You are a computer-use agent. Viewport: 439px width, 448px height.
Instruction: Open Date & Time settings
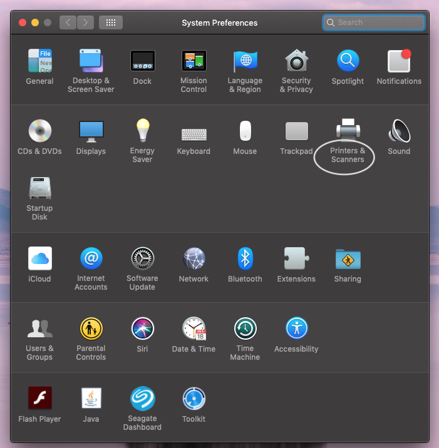[194, 328]
